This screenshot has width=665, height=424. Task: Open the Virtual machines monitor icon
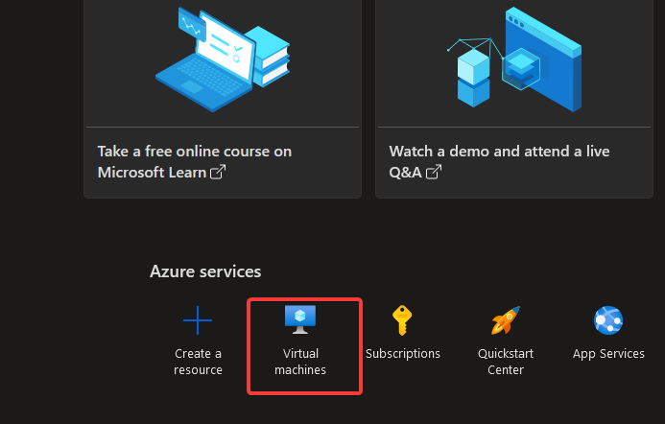[x=300, y=319]
